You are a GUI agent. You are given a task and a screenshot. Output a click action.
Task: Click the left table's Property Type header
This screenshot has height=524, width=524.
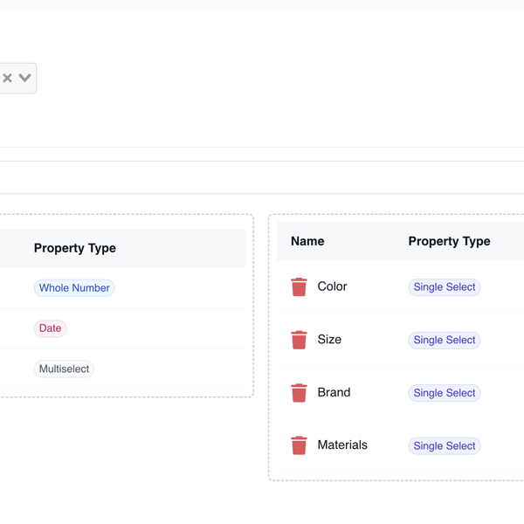(x=75, y=248)
